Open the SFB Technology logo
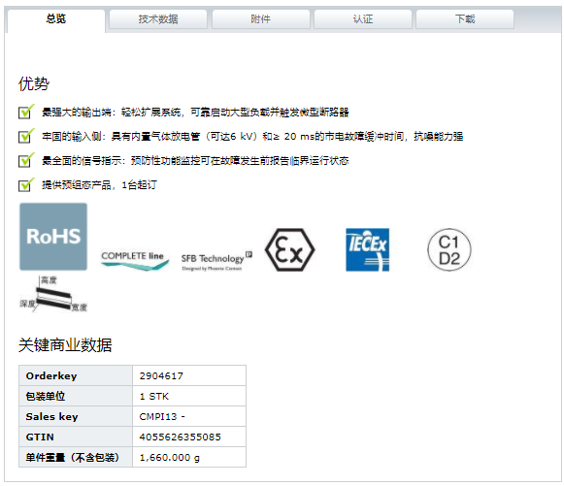The height and width of the screenshot is (486, 564). click(216, 261)
